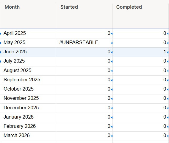169x143 pixels.
Task: Click the blue indicator in July 2025 Started cell
Action: (112, 61)
